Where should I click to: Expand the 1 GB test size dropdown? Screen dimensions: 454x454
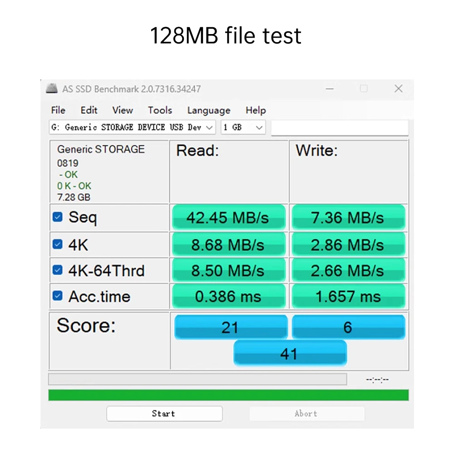tap(243, 128)
